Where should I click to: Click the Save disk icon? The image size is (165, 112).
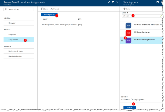(x=42, y=9)
